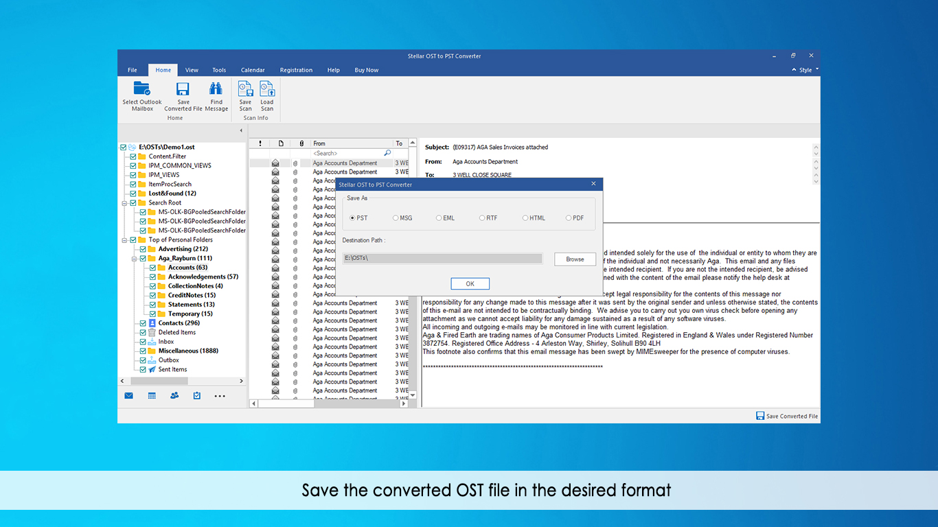Click the Save Scan icon
The image size is (938, 527).
[x=245, y=89]
